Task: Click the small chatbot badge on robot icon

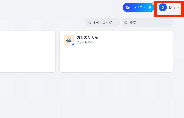Action: (x=73, y=44)
